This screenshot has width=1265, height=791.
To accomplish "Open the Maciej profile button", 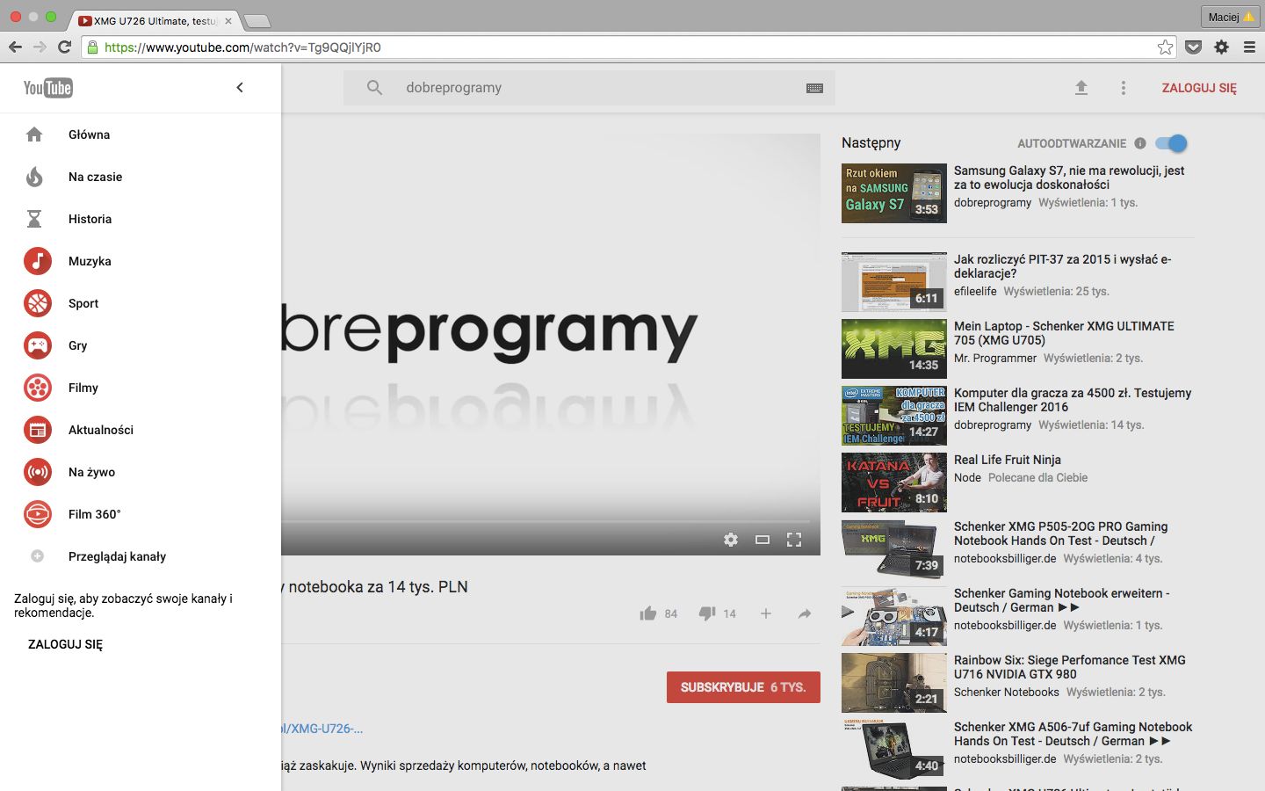I will tap(1231, 17).
